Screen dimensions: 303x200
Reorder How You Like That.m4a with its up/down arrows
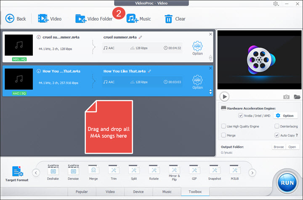click(x=210, y=92)
